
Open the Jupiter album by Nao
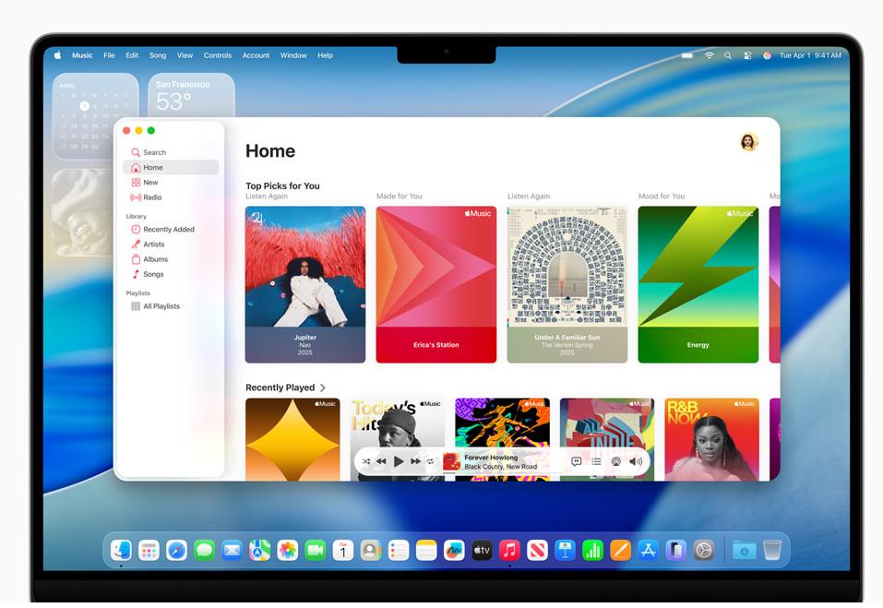(x=305, y=284)
